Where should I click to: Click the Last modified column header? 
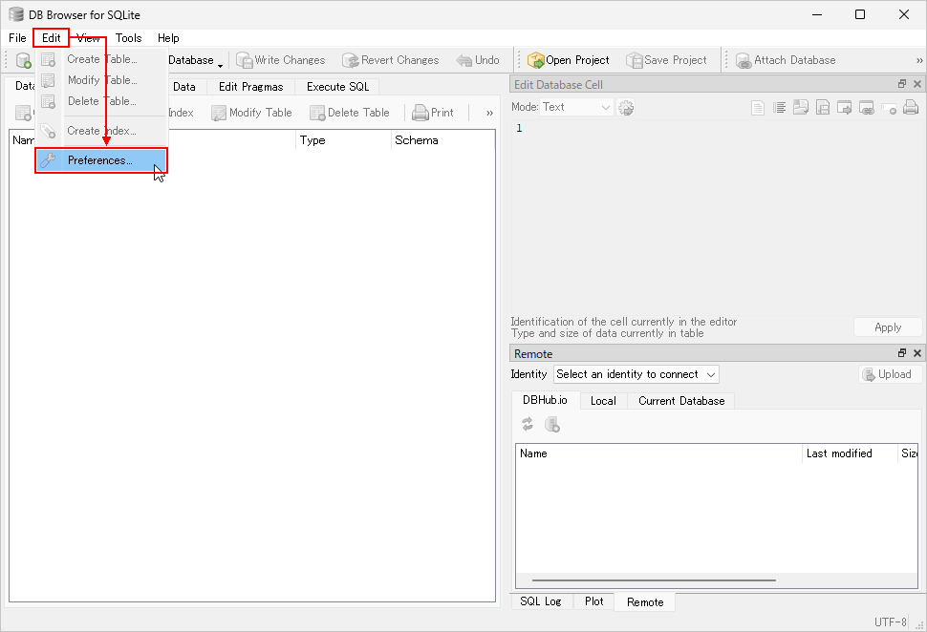(x=839, y=453)
